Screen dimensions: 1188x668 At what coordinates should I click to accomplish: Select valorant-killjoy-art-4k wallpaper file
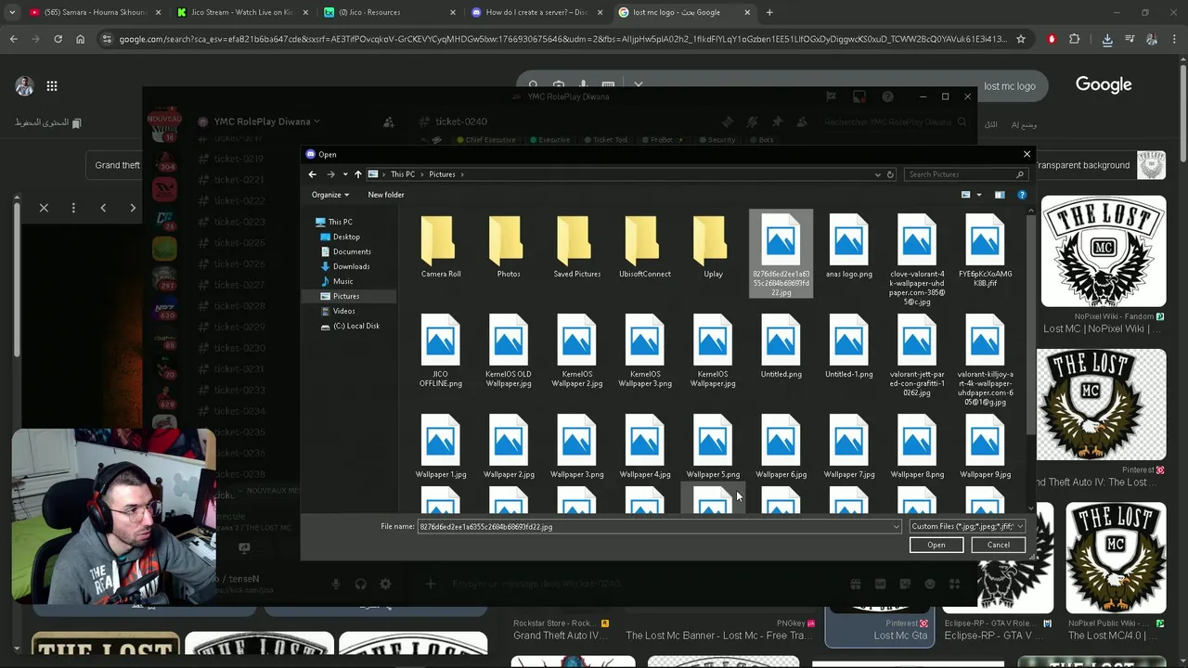click(x=985, y=361)
